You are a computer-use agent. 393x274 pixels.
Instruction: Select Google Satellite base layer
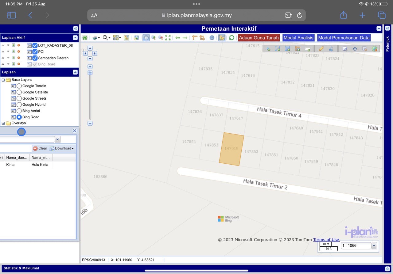tap(19, 92)
